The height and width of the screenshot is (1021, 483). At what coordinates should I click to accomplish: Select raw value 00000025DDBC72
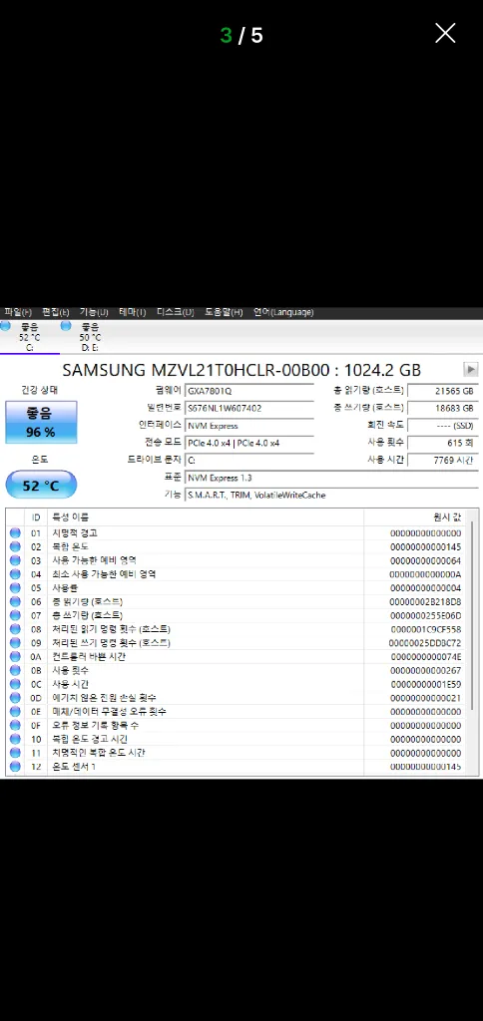tap(425, 643)
